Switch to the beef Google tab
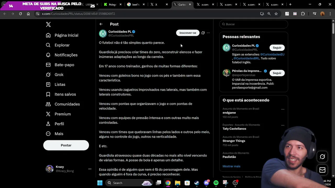 [136, 4]
